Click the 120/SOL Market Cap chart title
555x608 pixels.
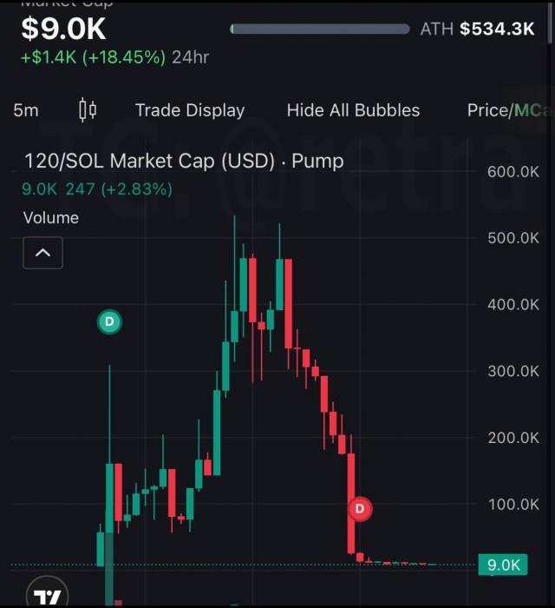coord(184,161)
